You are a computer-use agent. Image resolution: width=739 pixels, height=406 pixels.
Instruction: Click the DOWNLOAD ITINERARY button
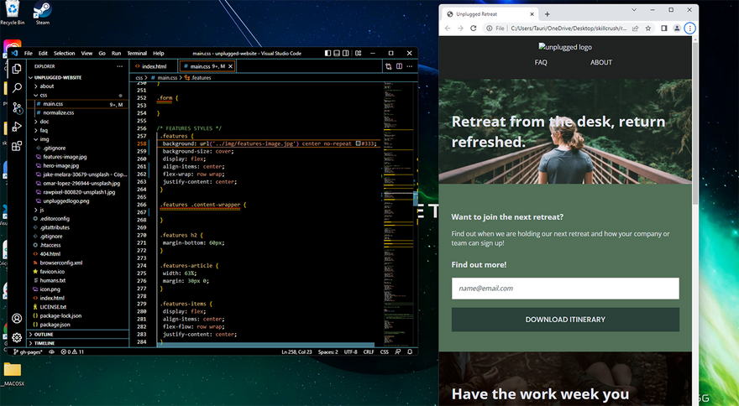point(565,320)
